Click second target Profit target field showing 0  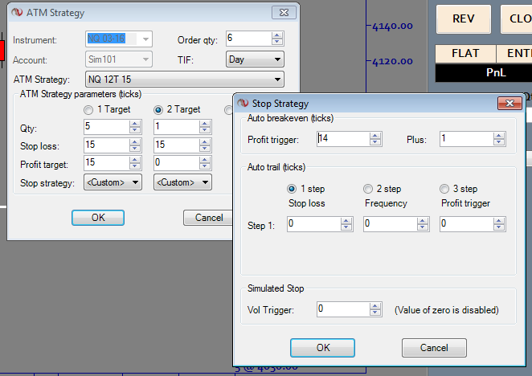(x=177, y=163)
